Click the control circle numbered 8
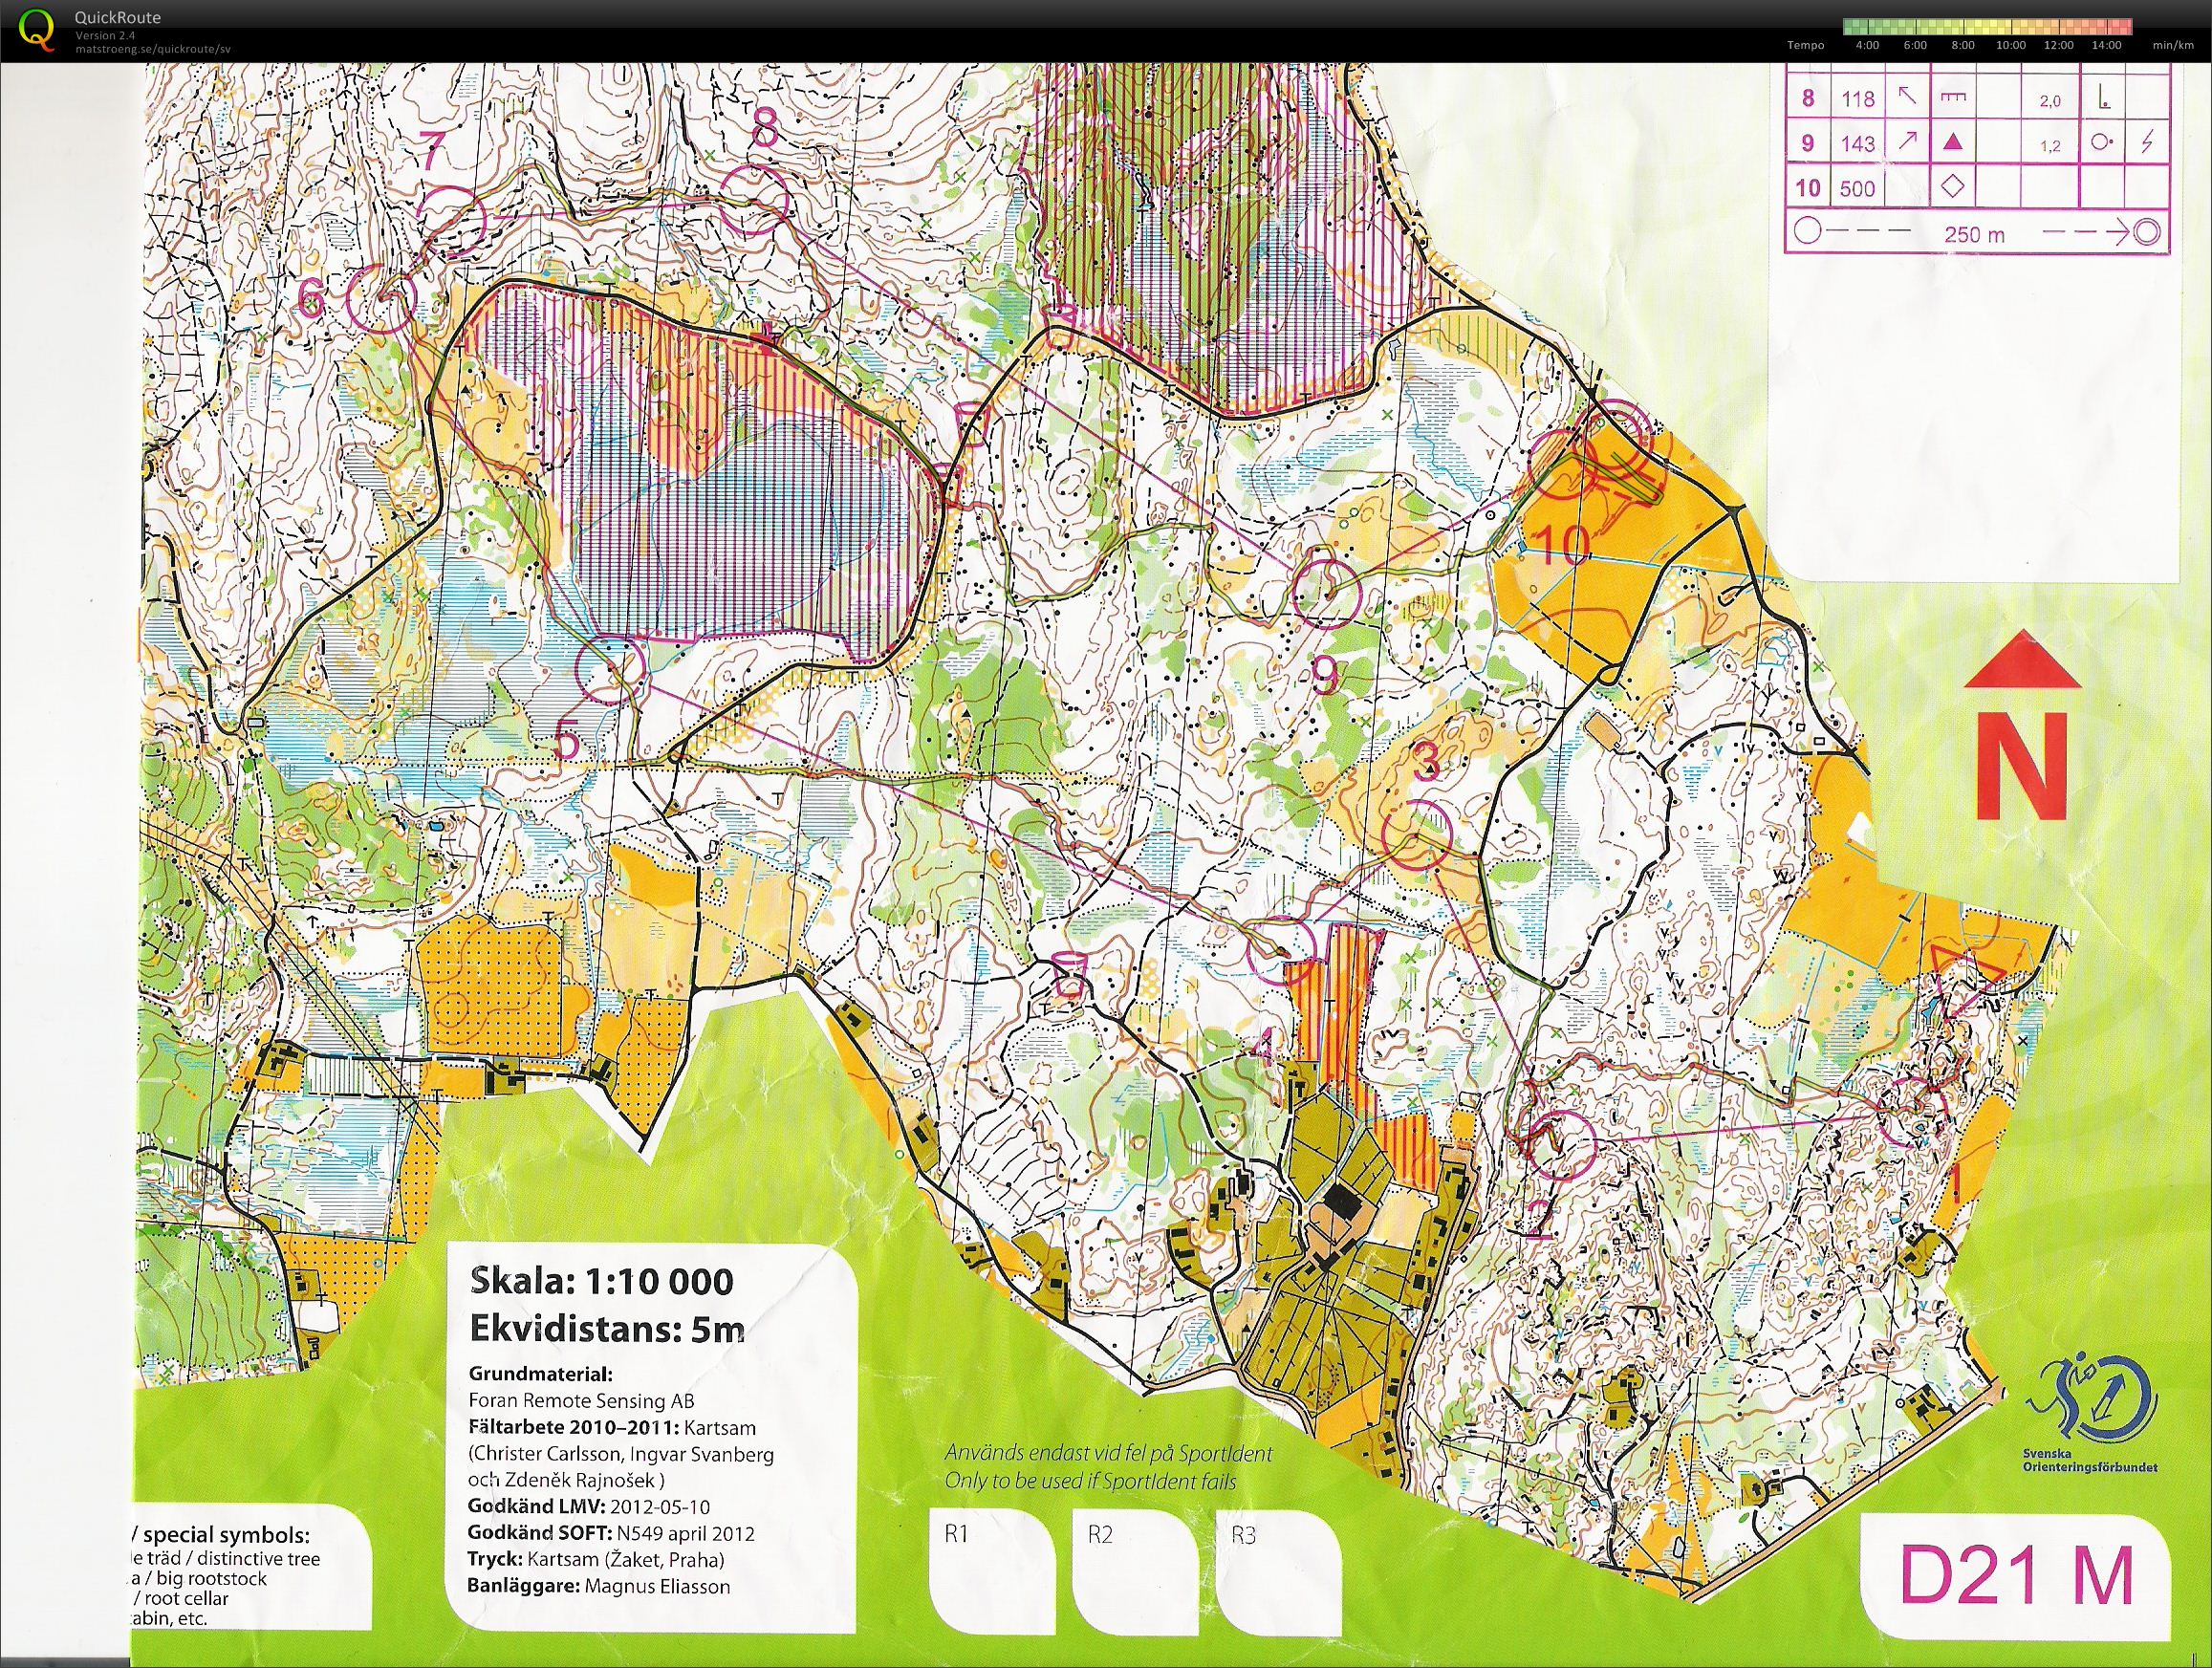The width and height of the screenshot is (2212, 1668). click(753, 199)
